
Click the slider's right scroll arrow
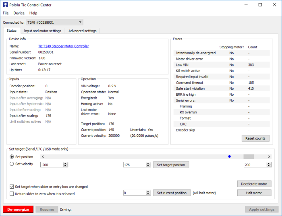click(x=269, y=156)
